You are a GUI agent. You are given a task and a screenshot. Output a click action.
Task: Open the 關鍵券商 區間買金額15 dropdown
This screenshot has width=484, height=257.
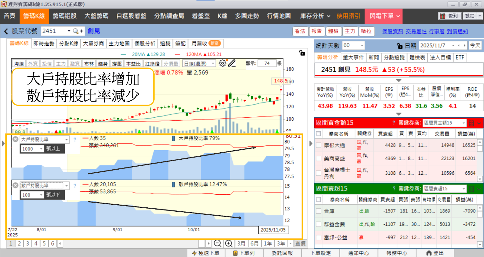[464, 123]
